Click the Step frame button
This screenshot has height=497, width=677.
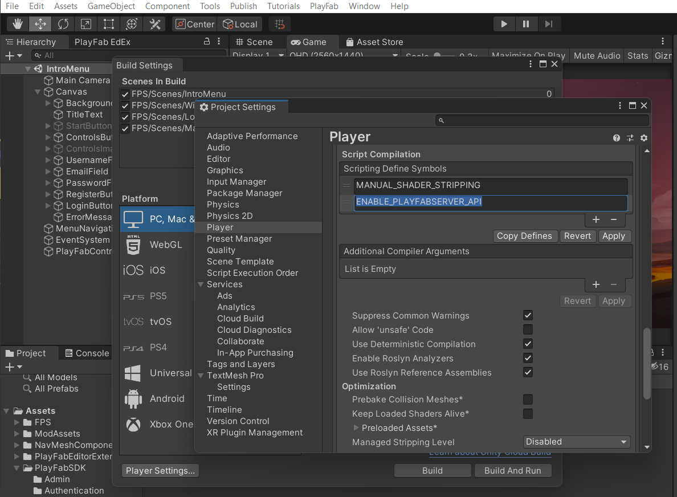549,24
